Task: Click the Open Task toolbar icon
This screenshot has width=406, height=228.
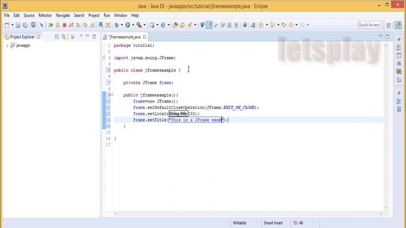Action: pos(182,25)
